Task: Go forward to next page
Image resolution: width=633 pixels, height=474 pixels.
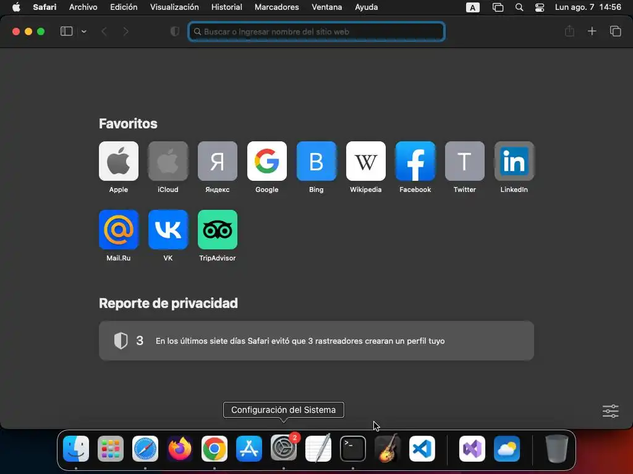Action: click(125, 31)
